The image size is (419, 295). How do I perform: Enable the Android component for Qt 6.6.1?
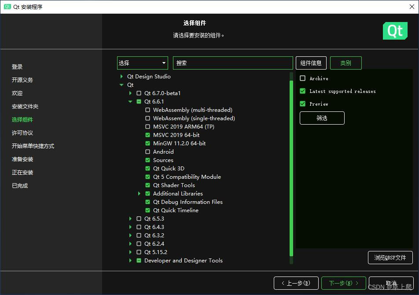147,151
